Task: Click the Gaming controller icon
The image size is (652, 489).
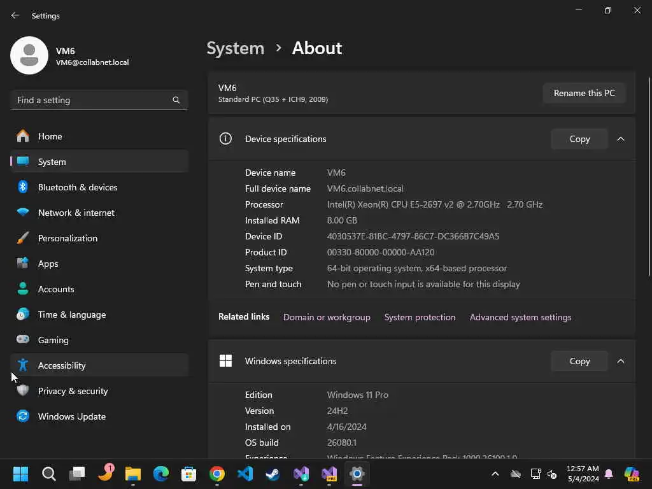Action: click(x=23, y=340)
